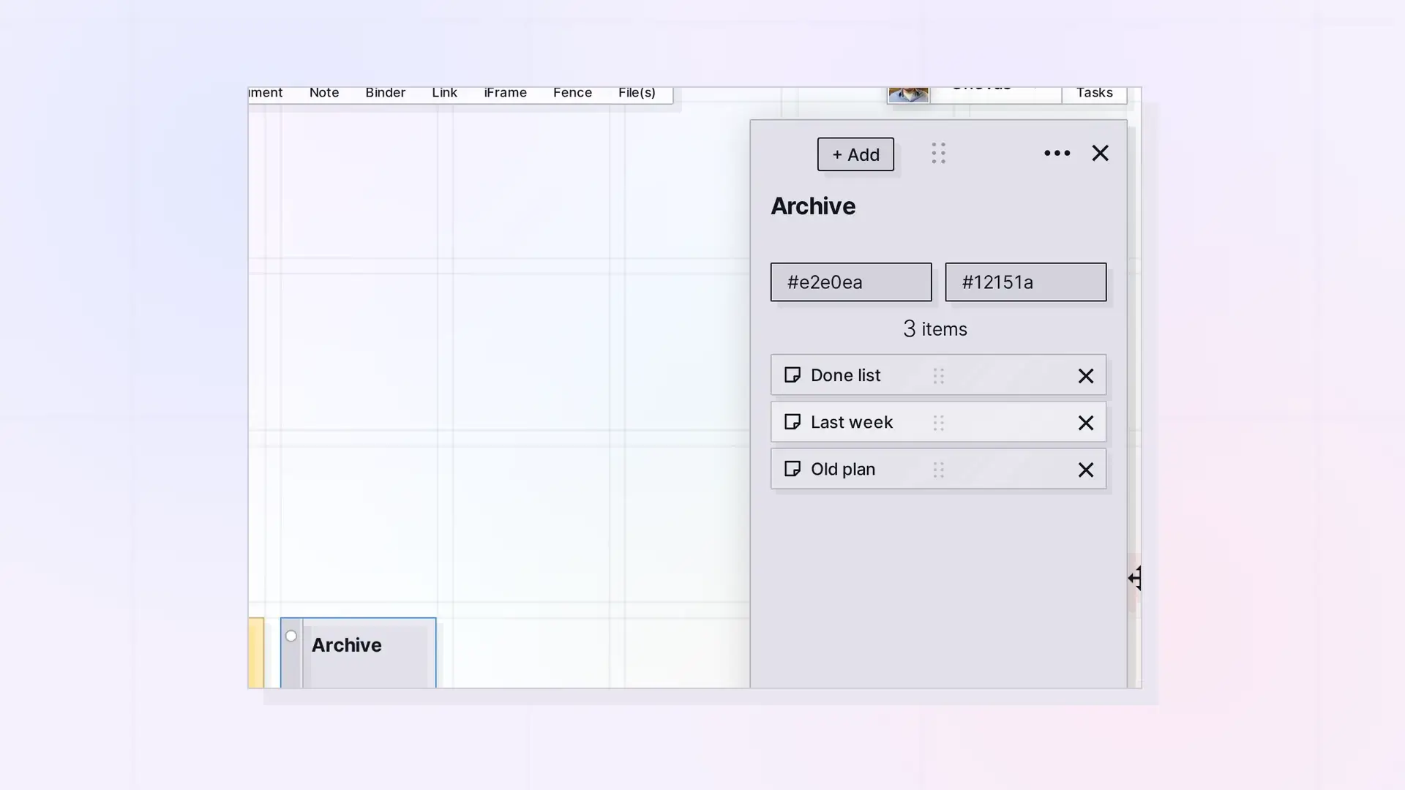The image size is (1405, 790).
Task: Select the File(s) toolbar item
Action: click(x=637, y=93)
